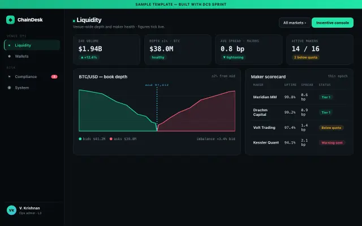This screenshot has height=226, width=362.
Task: Open the Wallets menu item
Action: pyautogui.click(x=32, y=56)
